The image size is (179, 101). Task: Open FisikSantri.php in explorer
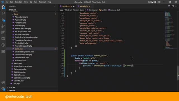click(20, 23)
